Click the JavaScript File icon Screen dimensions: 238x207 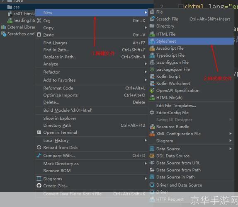[x=152, y=48]
